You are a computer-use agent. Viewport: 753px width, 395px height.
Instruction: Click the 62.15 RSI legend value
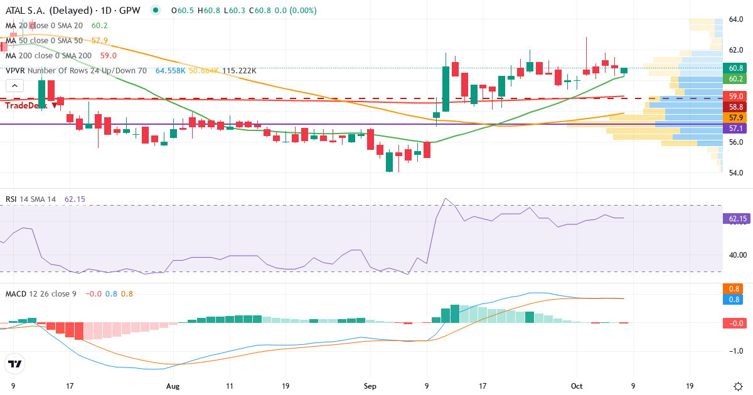click(x=75, y=199)
